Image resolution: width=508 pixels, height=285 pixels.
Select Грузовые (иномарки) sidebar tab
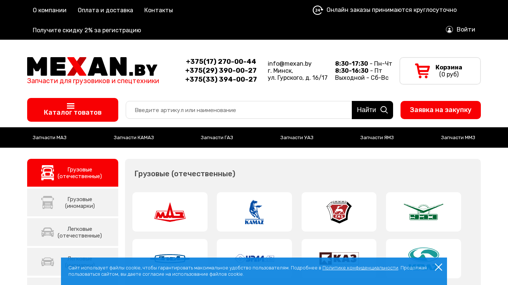tap(73, 203)
